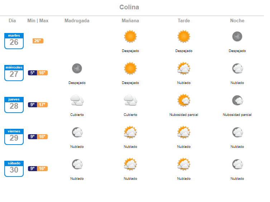The width and height of the screenshot is (270, 202).
Task: Click the Colina city title
Action: point(129,7)
